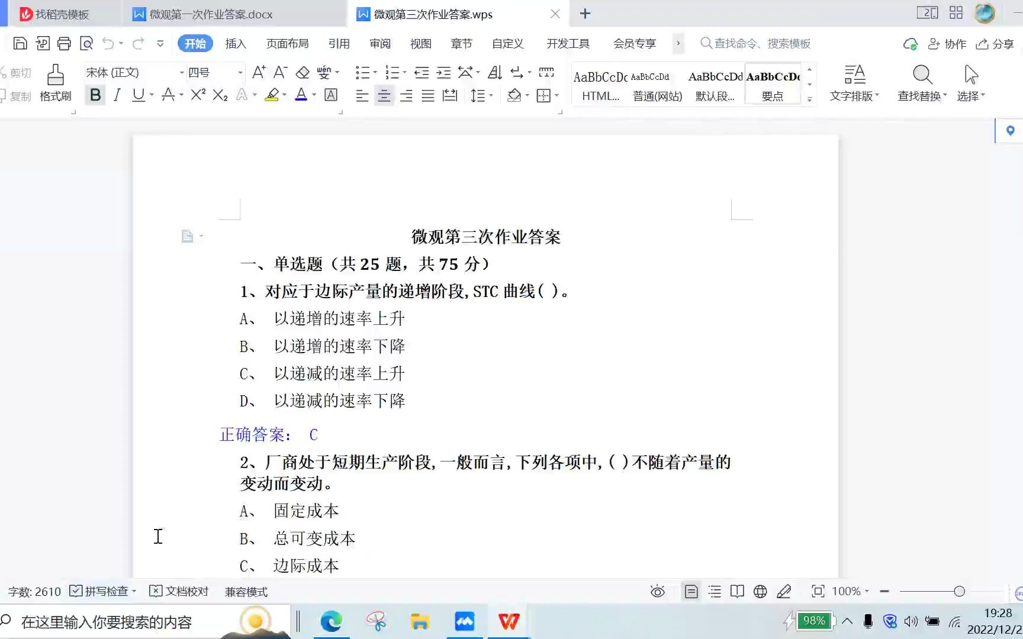1023x639 pixels.
Task: Open the Page Layout (页面布局) tab
Action: [x=288, y=43]
